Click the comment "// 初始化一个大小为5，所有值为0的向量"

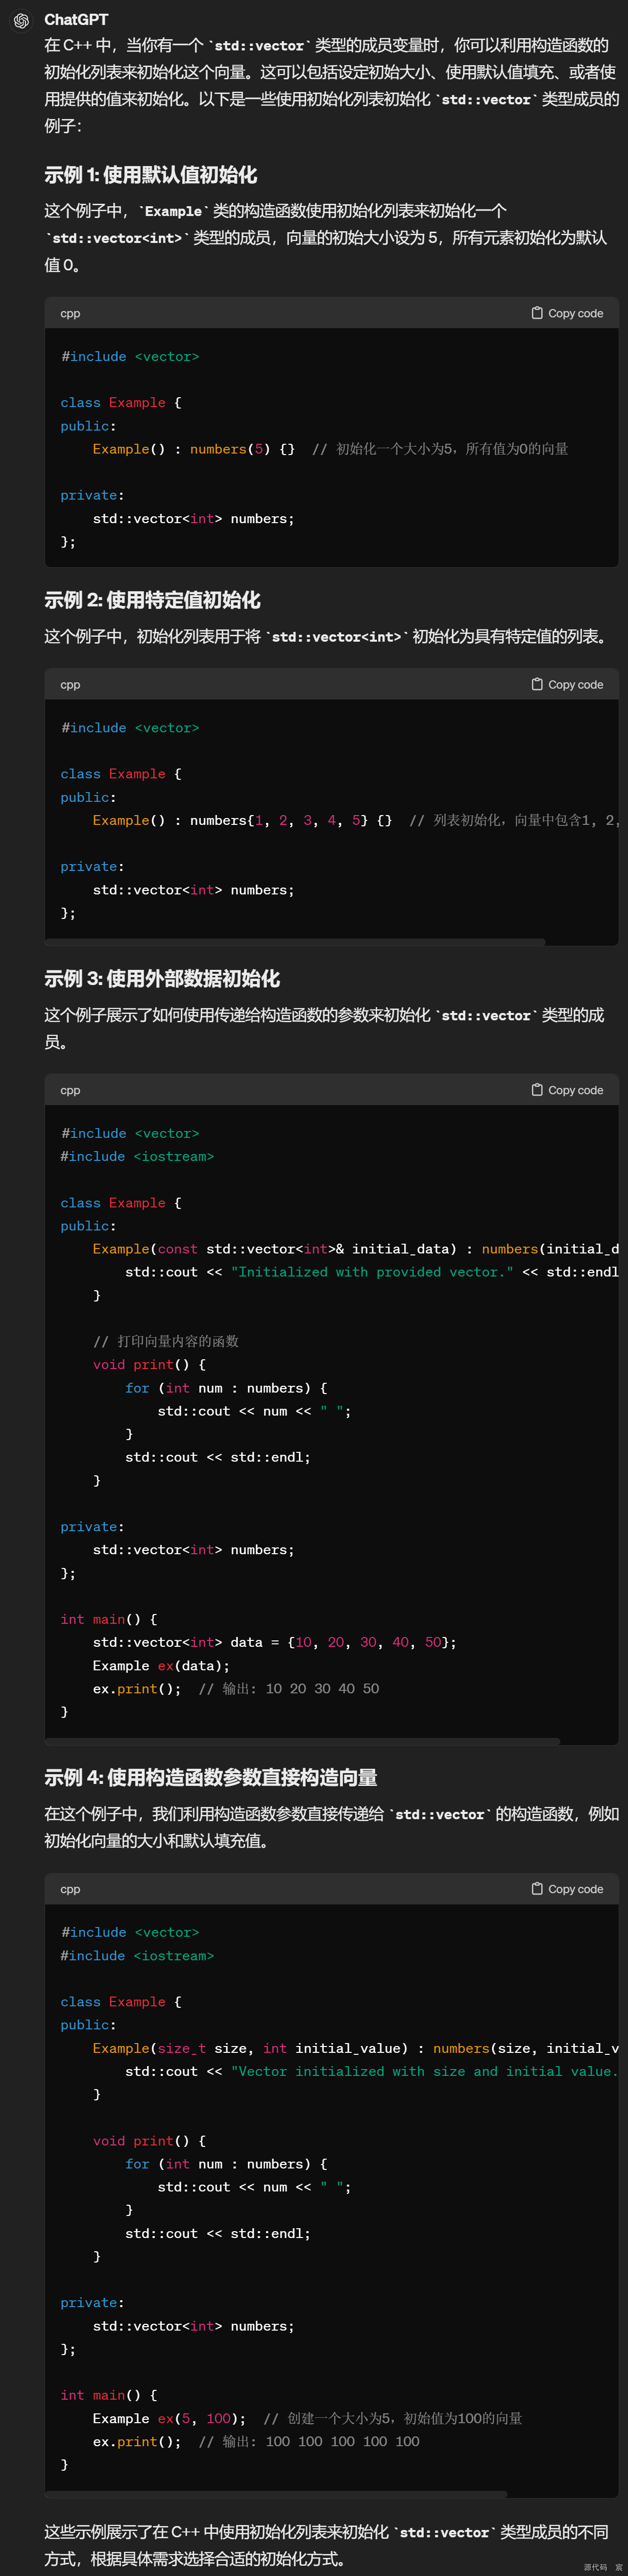[x=440, y=449]
